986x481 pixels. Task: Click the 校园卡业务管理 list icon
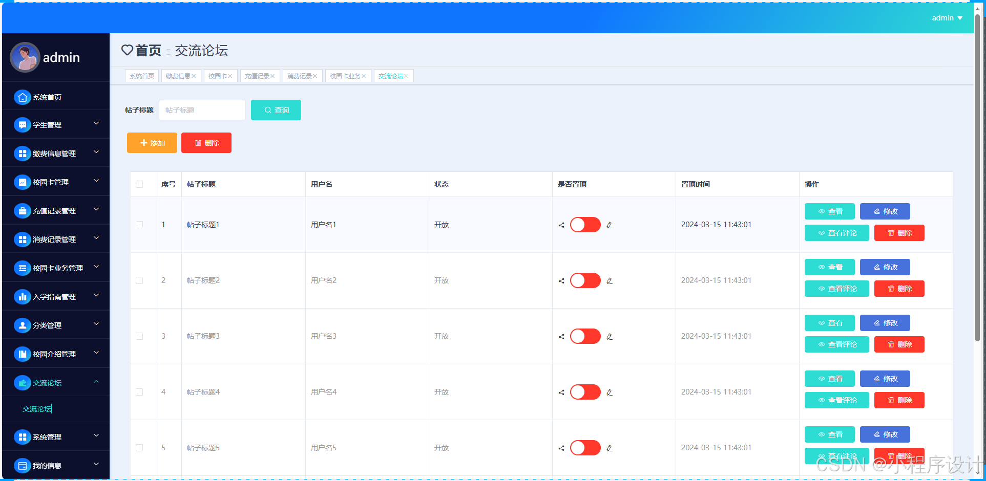pos(23,268)
